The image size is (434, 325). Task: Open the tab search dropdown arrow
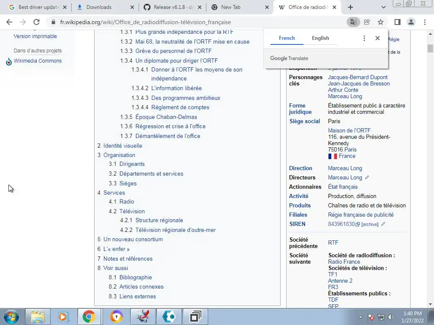click(383, 7)
